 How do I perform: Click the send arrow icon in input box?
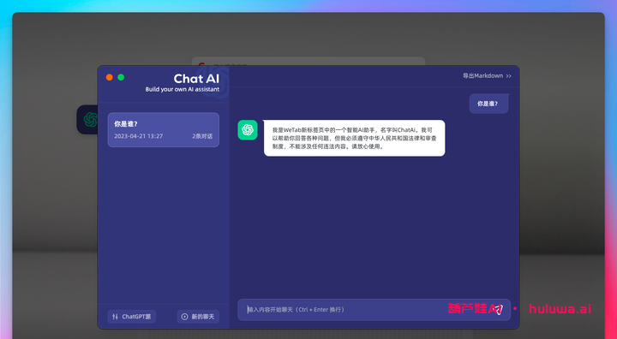499,310
